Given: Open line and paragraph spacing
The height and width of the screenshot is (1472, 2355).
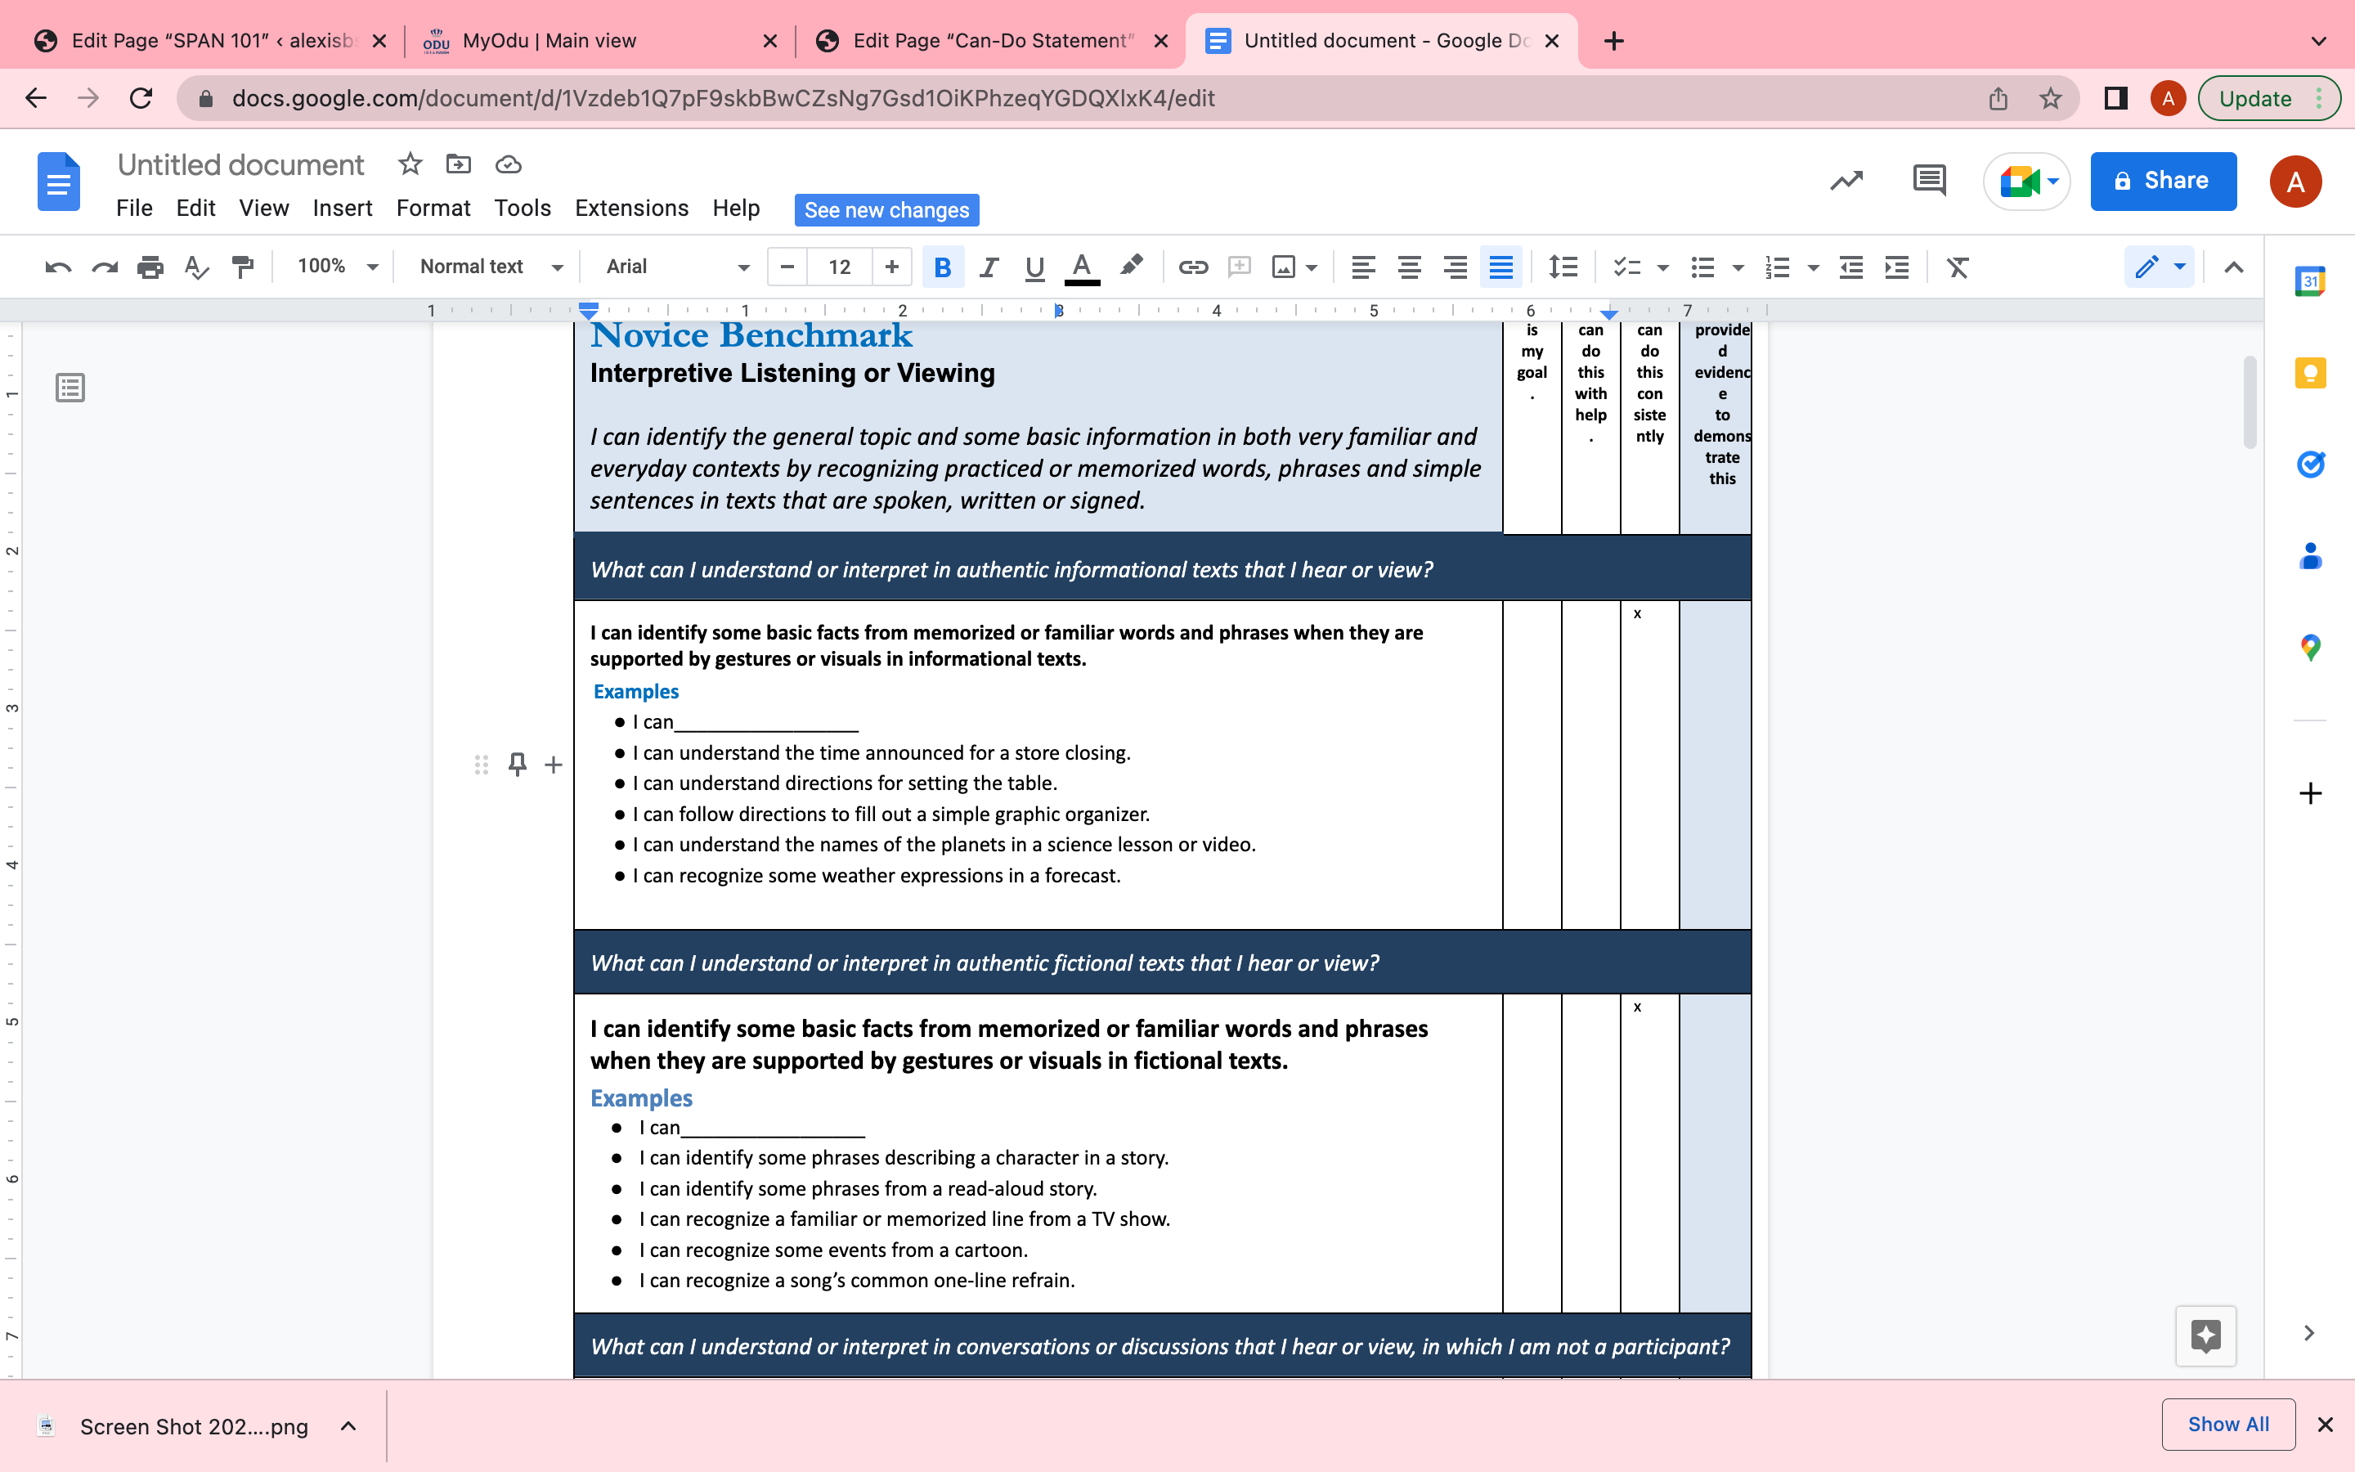Looking at the screenshot, I should (1563, 267).
